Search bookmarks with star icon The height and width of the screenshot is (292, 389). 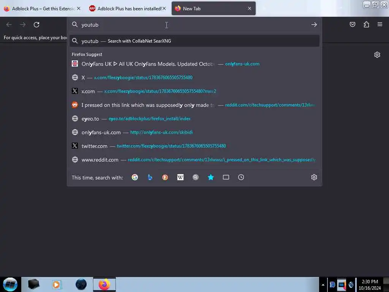210,177
